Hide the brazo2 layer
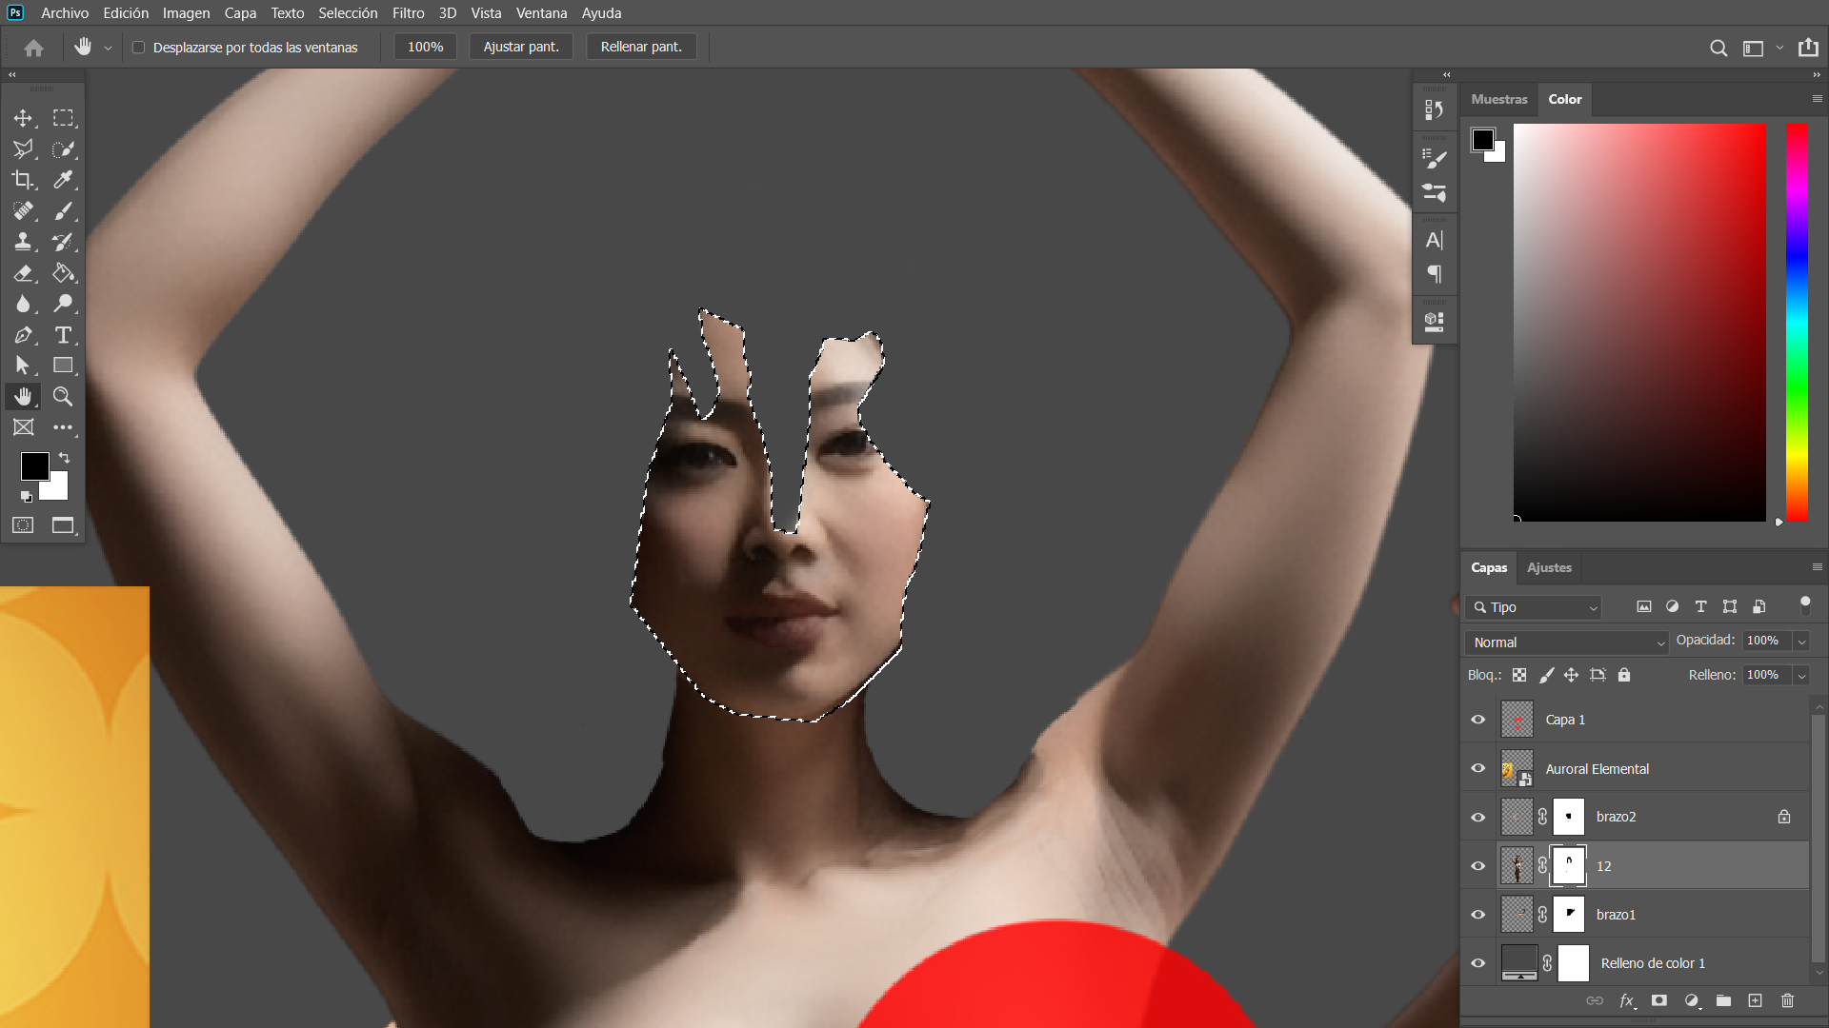The width and height of the screenshot is (1829, 1028). [x=1478, y=818]
